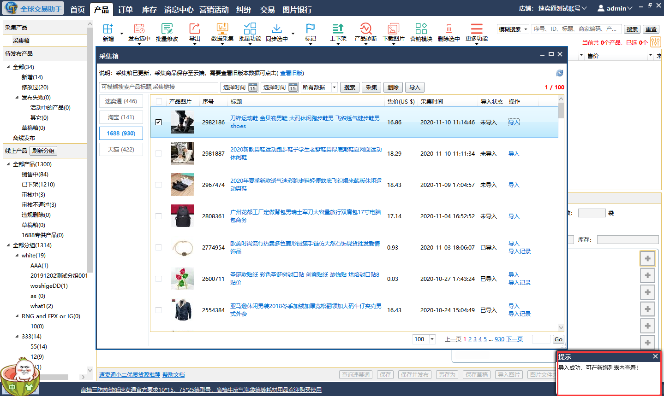The height and width of the screenshot is (396, 664).
Task: Open the 订单 menu tab
Action: click(x=126, y=10)
